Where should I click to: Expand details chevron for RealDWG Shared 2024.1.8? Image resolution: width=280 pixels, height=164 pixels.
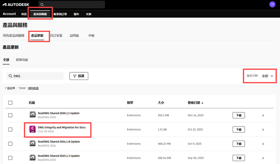[263, 144]
